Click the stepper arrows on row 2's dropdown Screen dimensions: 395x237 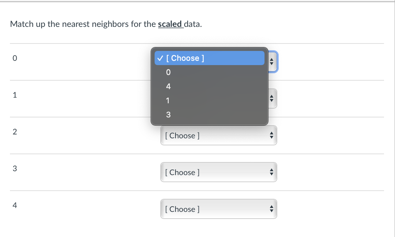(x=271, y=135)
